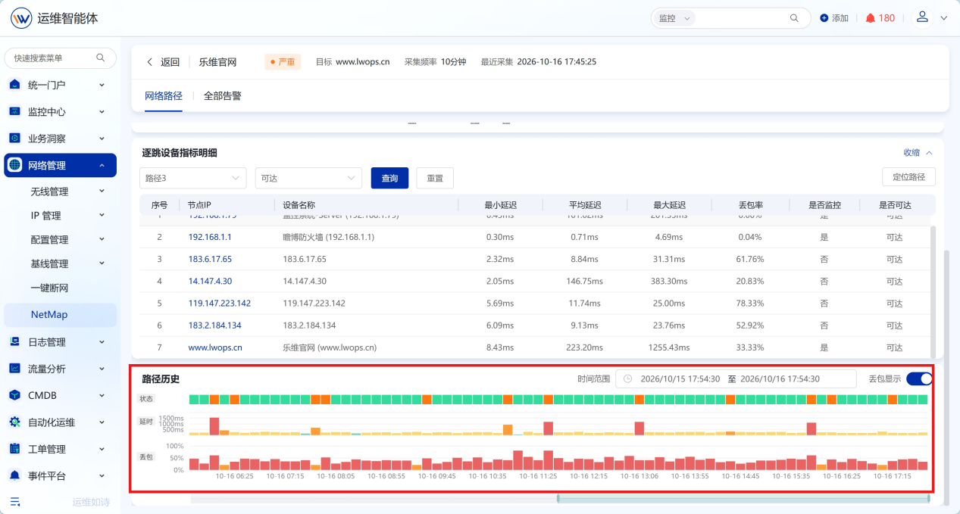Screen dimensions: 960x514
Task: Open the user profile icon
Action: [x=922, y=17]
